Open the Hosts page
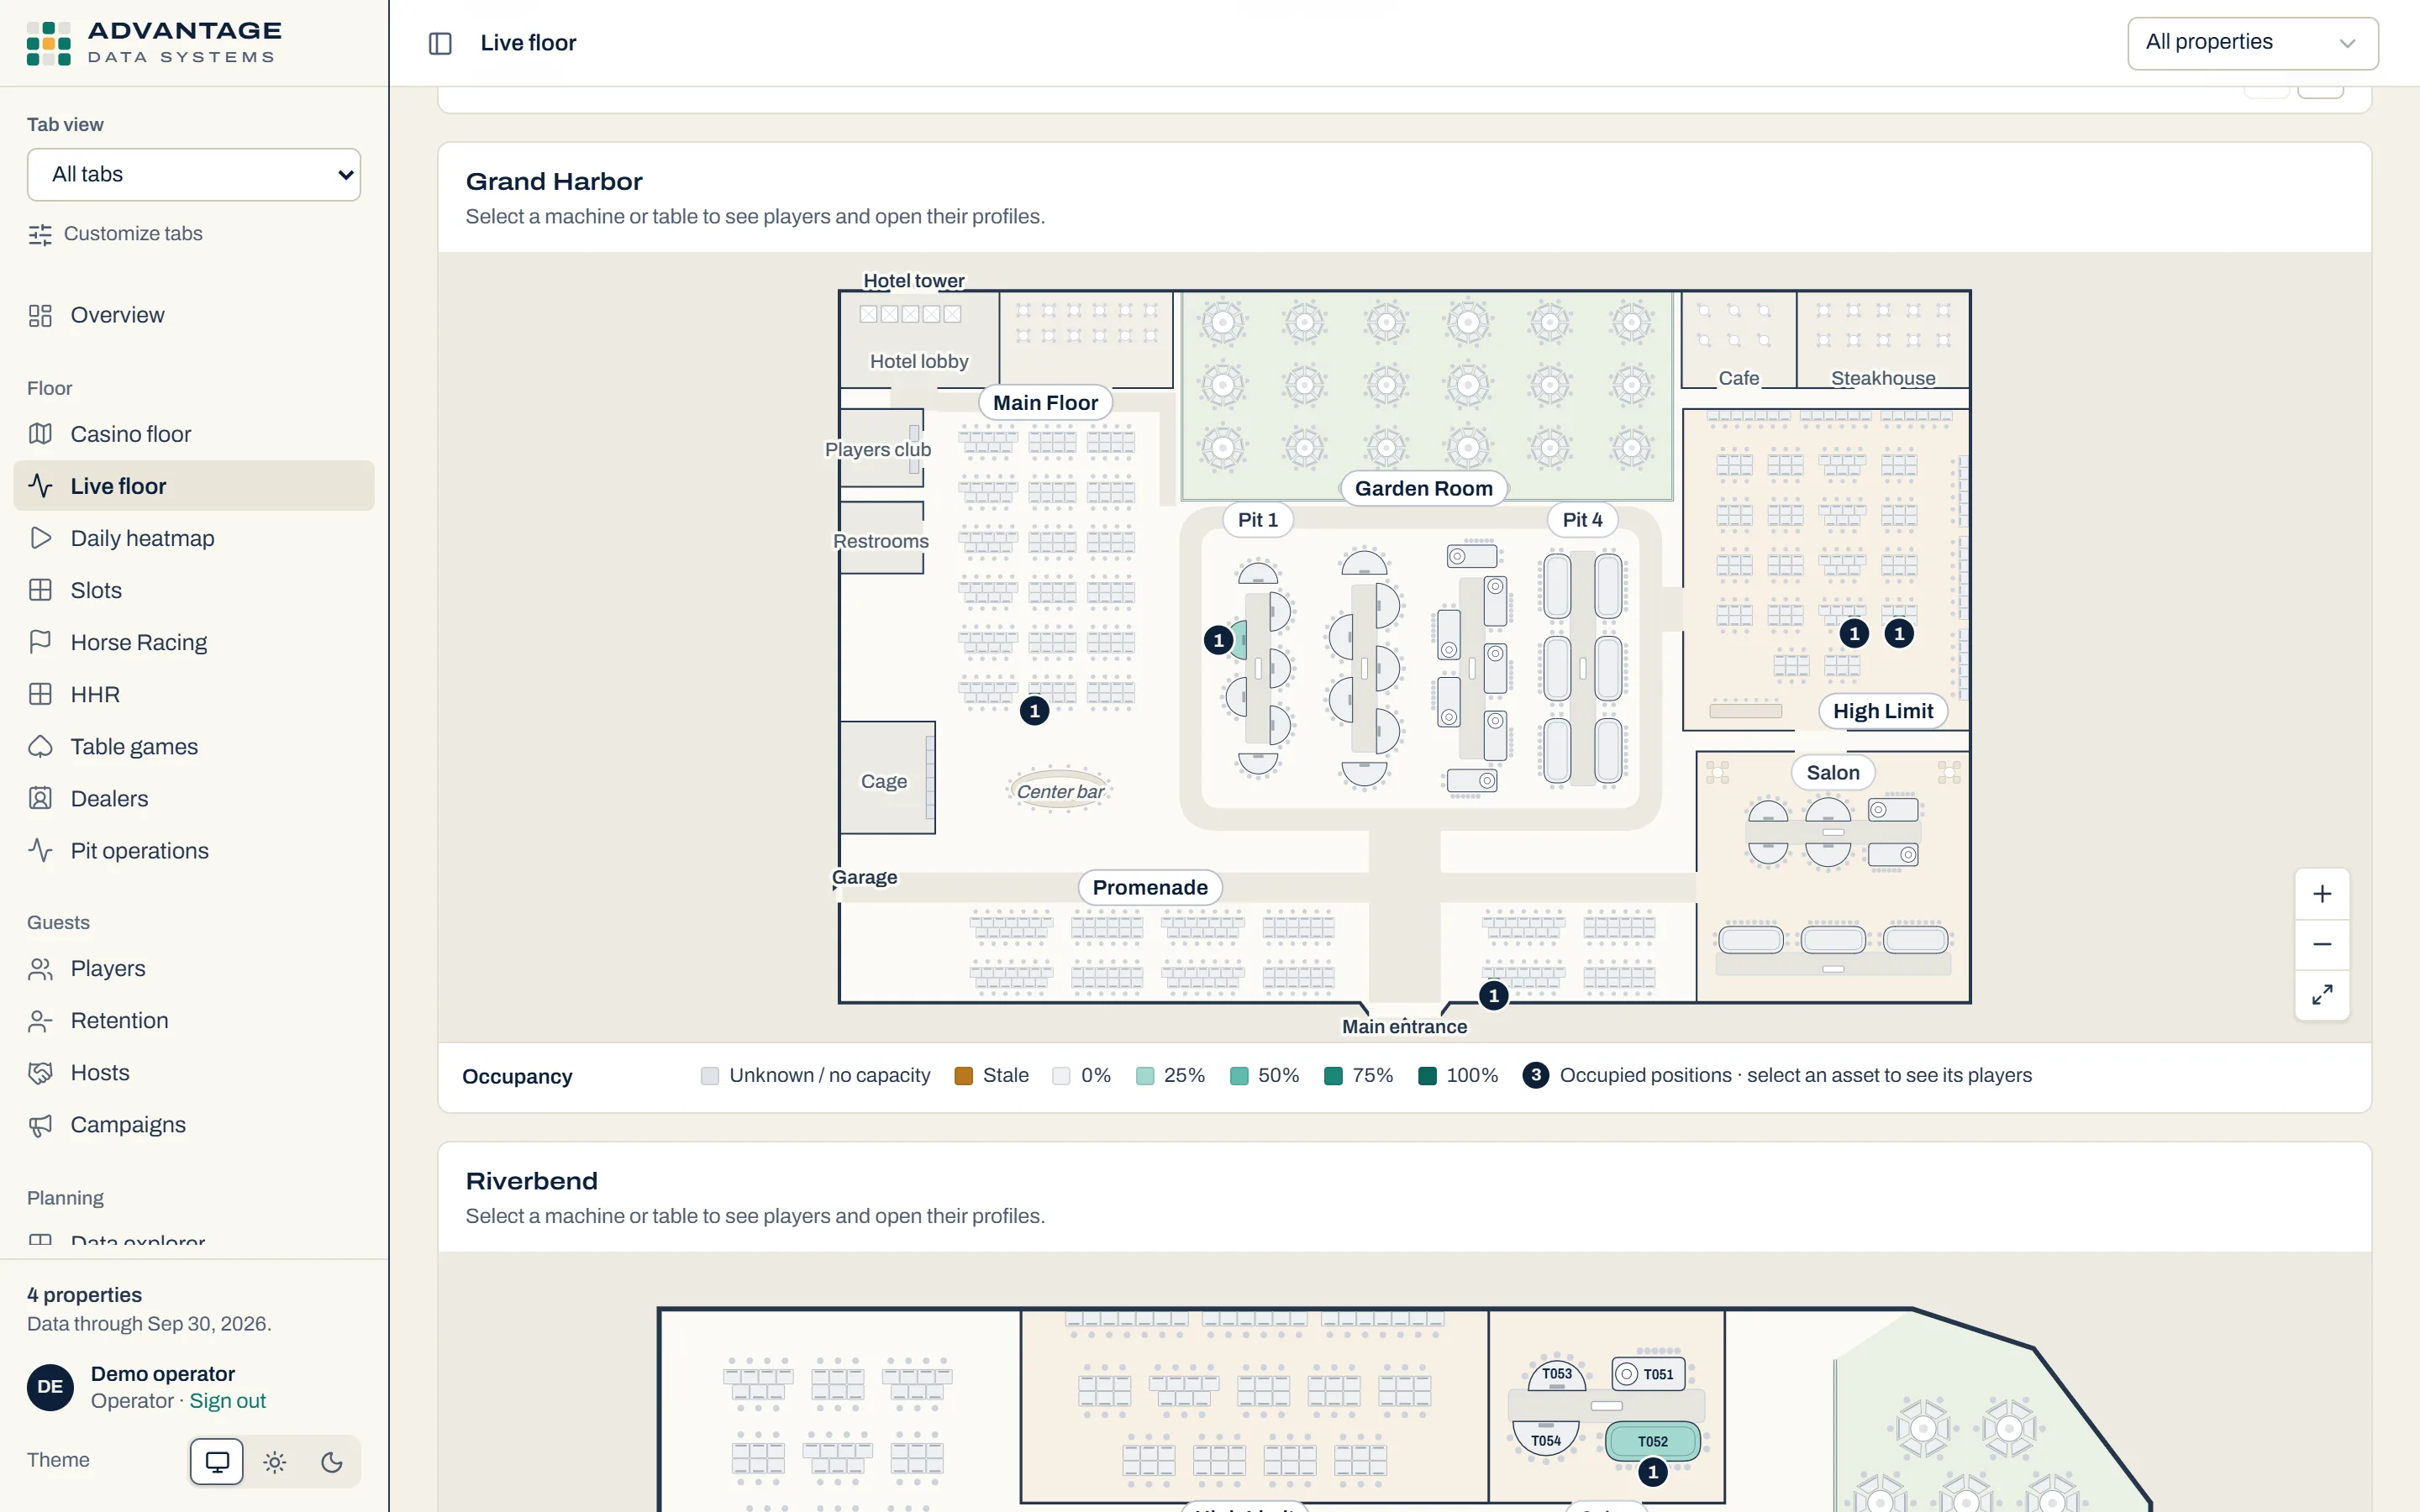 [194, 1072]
